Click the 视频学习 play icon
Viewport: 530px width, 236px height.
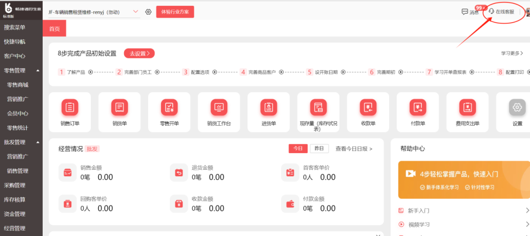pos(401,224)
